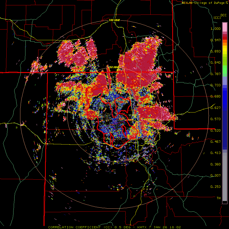Click the Correlation Coefficient caption at bottom
Screen dimensions: 229x229
pyautogui.click(x=114, y=227)
